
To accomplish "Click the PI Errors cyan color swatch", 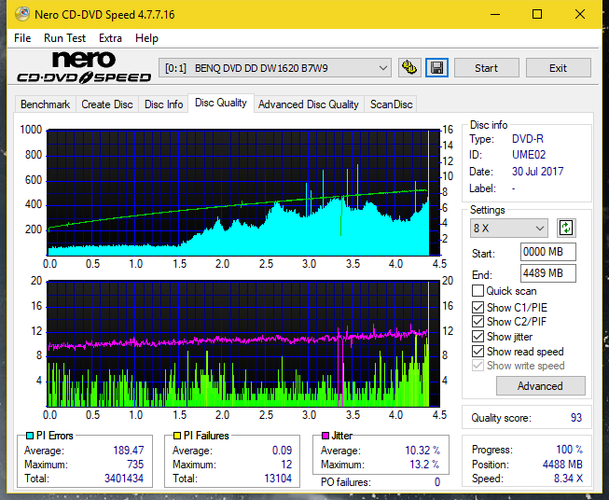I will 30,436.
